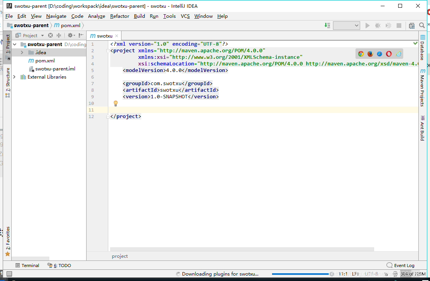Toggle the Maven Projects side panel

(x=422, y=88)
